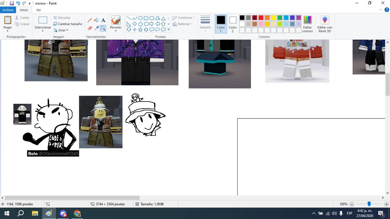Viewport: 390px width, 219px height.
Task: Click Cortar in Portapapeles group
Action: click(22, 18)
